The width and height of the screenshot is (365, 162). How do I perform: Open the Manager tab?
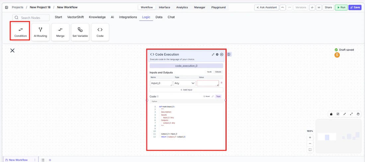199,7
